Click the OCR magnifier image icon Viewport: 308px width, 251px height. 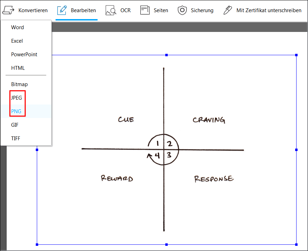point(110,10)
